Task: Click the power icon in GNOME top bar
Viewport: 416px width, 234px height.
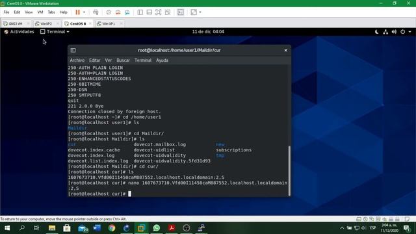Action: coord(403,32)
